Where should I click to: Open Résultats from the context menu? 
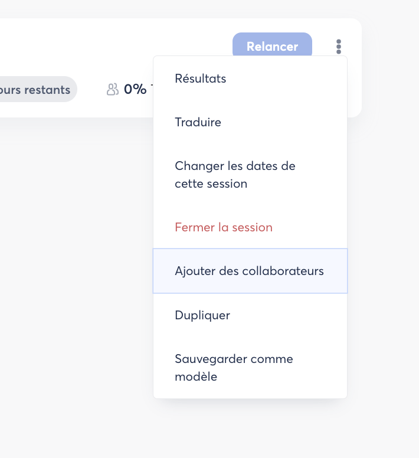(201, 78)
